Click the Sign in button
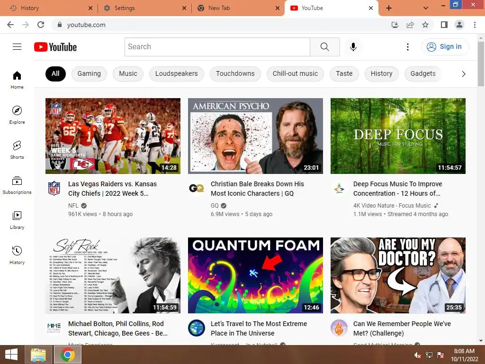 tap(445, 47)
